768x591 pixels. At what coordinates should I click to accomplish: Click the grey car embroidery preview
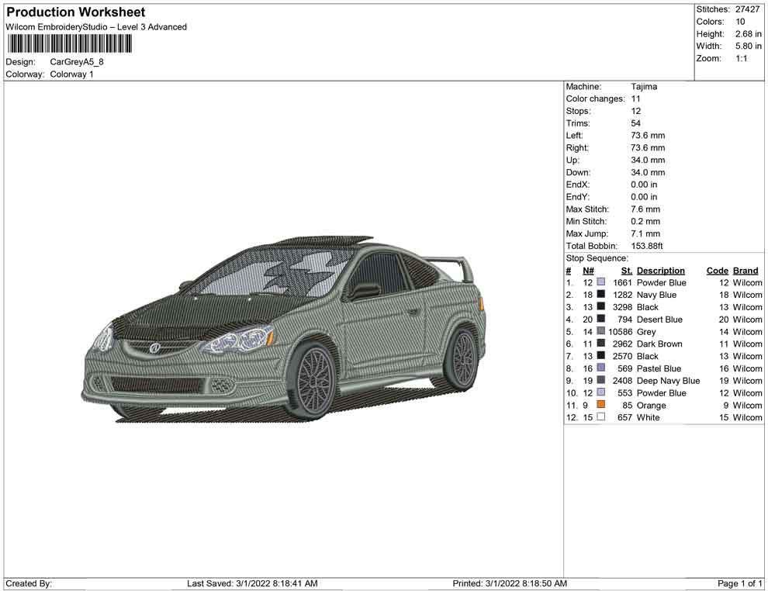click(x=284, y=329)
